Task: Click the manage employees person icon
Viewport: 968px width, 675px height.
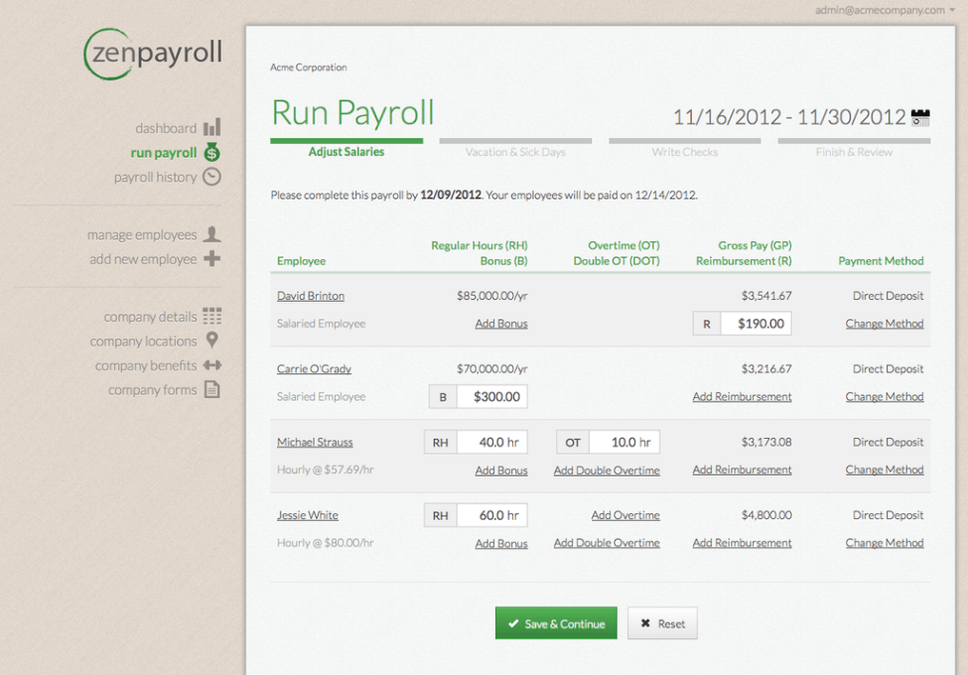Action: coord(211,235)
